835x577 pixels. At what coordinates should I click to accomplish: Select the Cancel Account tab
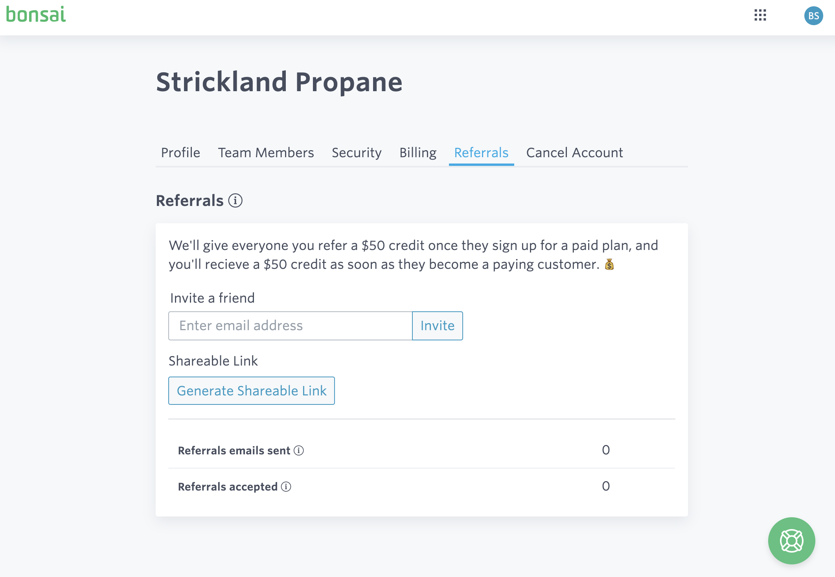click(574, 153)
